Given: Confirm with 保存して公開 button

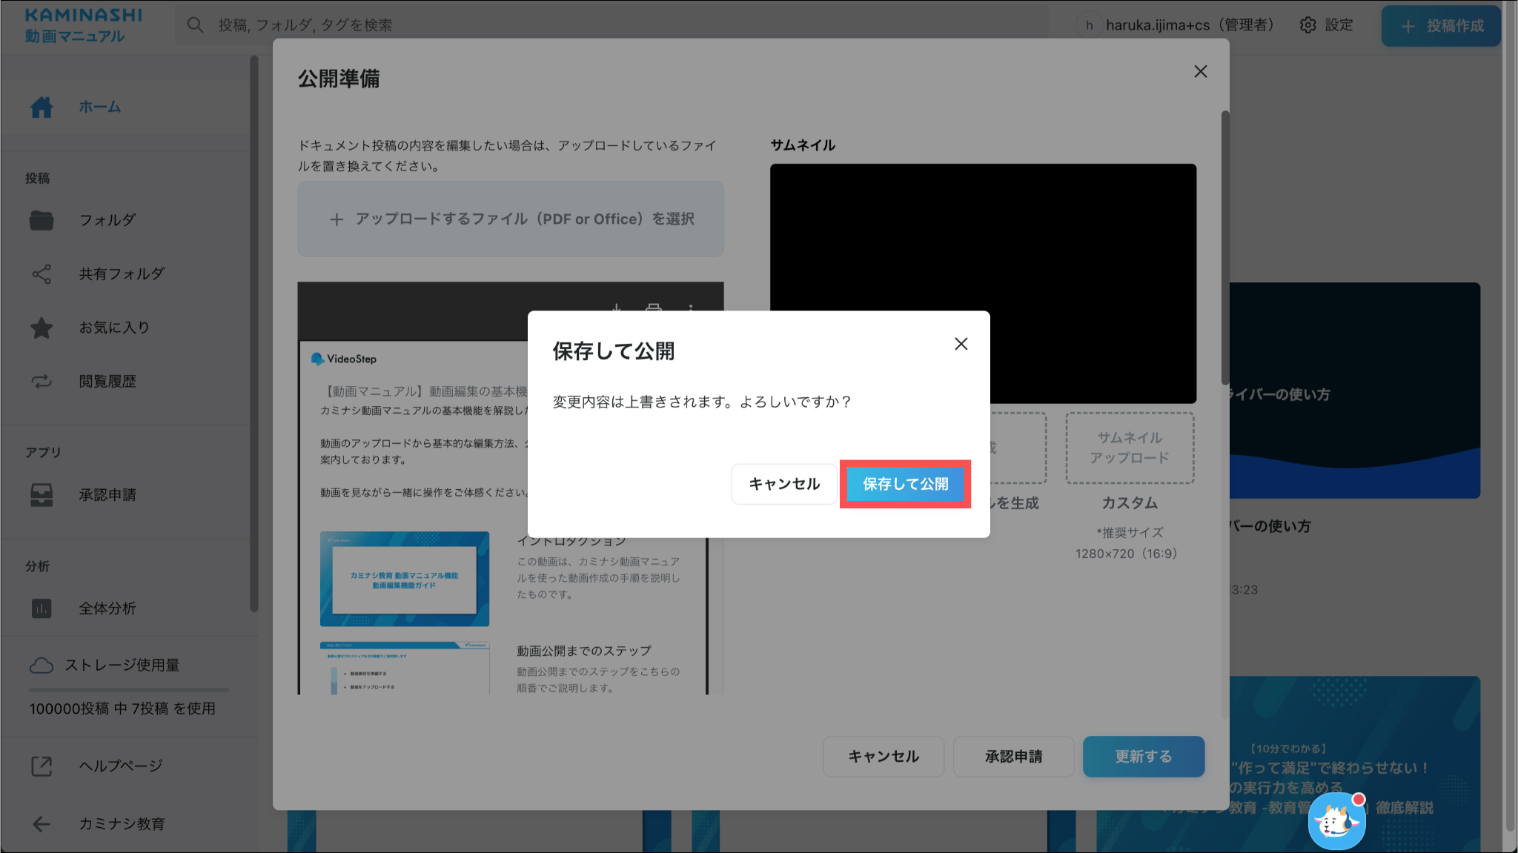Looking at the screenshot, I should (x=905, y=484).
